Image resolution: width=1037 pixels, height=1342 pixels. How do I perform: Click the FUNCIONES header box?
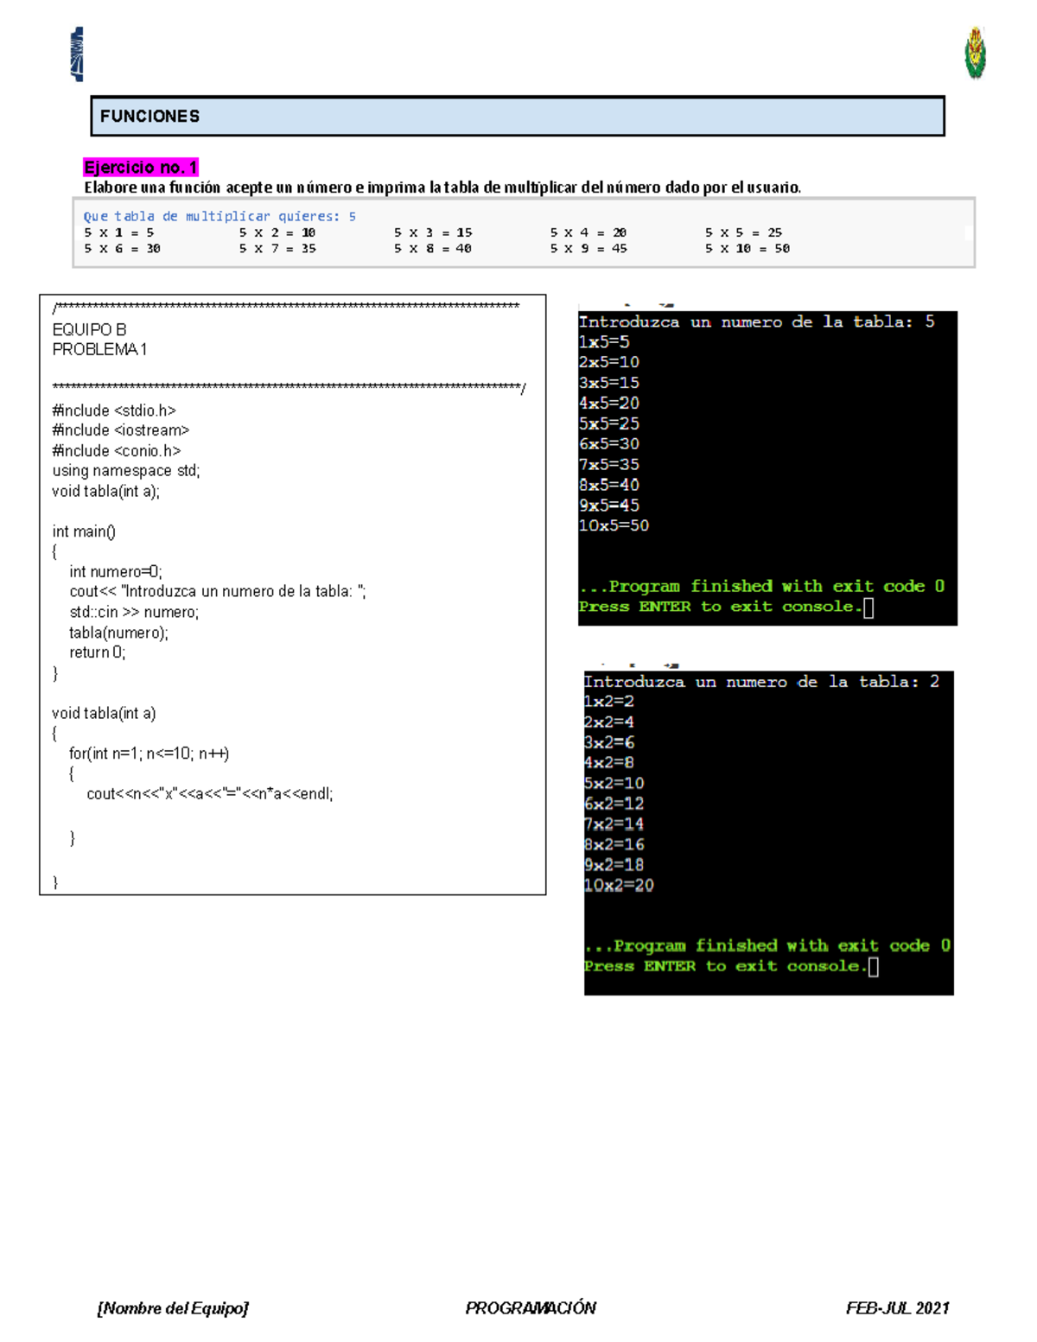click(517, 117)
